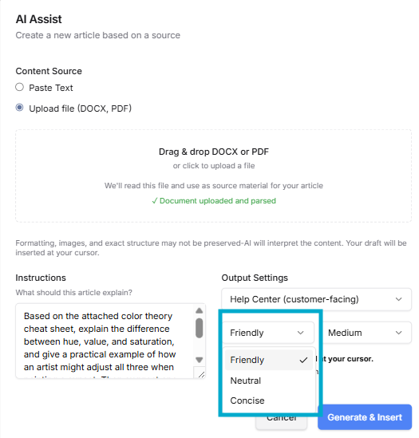This screenshot has height=438, width=419.
Task: Click the chevron on Medium dropdown
Action: coord(398,333)
